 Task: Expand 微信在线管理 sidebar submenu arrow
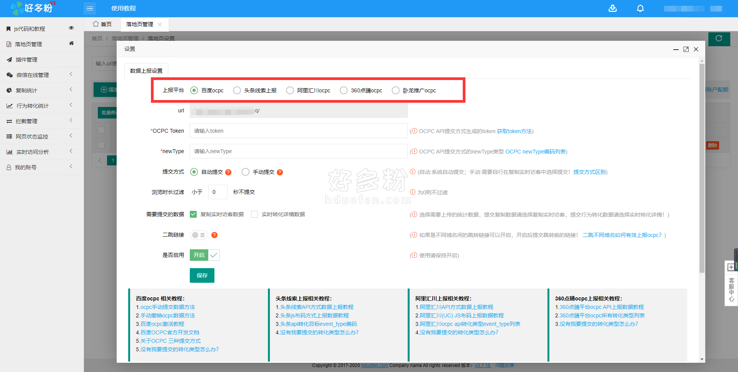(x=71, y=74)
